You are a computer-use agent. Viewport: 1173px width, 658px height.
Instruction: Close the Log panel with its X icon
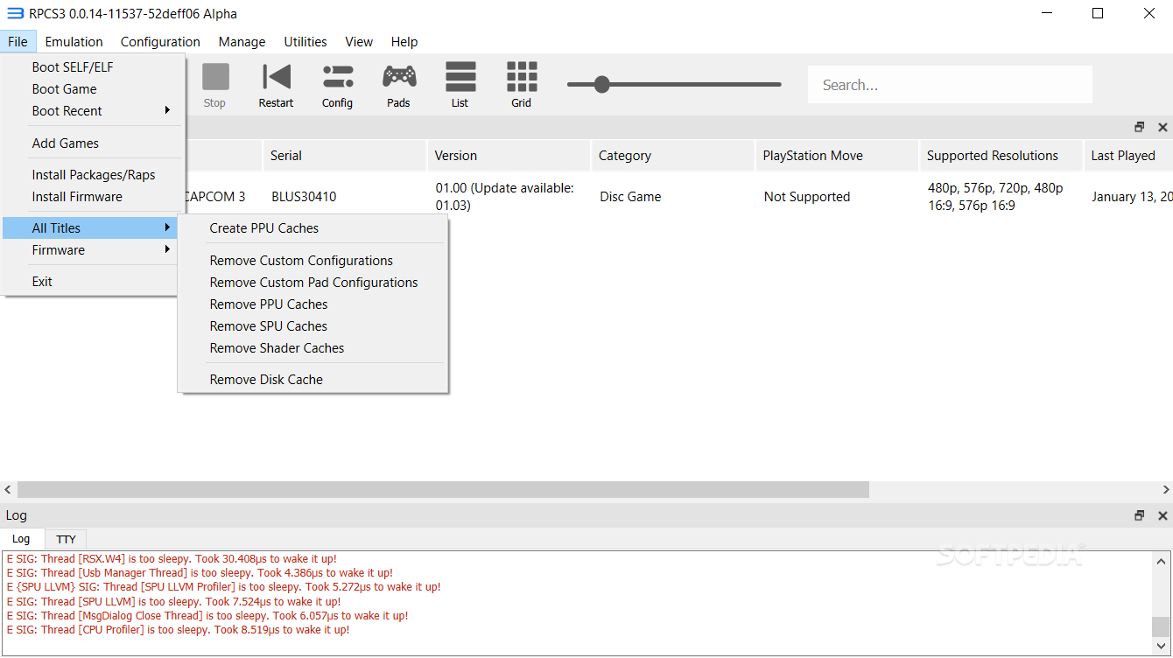[1162, 515]
